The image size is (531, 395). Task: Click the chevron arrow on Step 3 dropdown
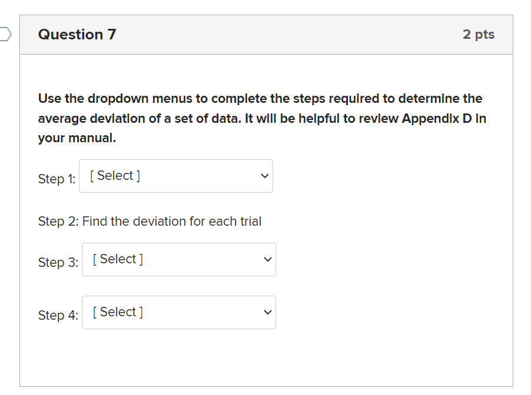click(267, 260)
